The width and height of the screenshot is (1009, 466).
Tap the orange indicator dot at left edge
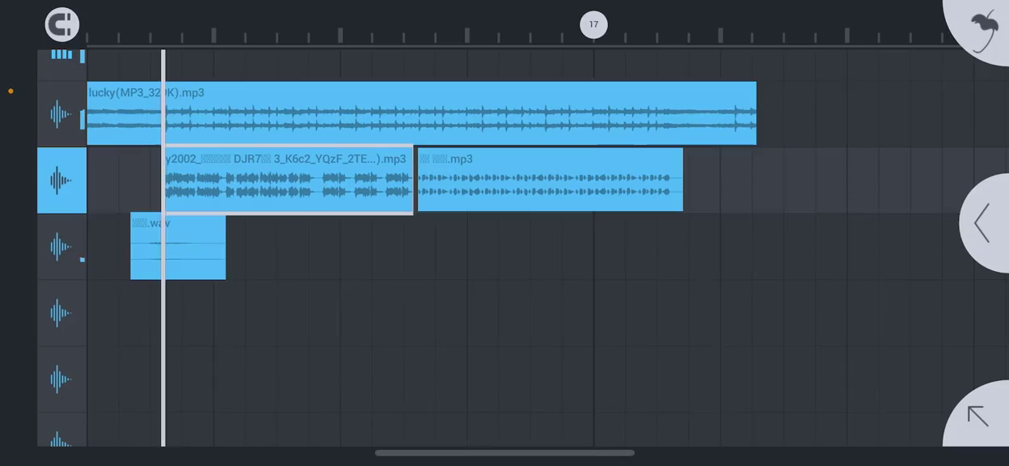click(x=11, y=91)
